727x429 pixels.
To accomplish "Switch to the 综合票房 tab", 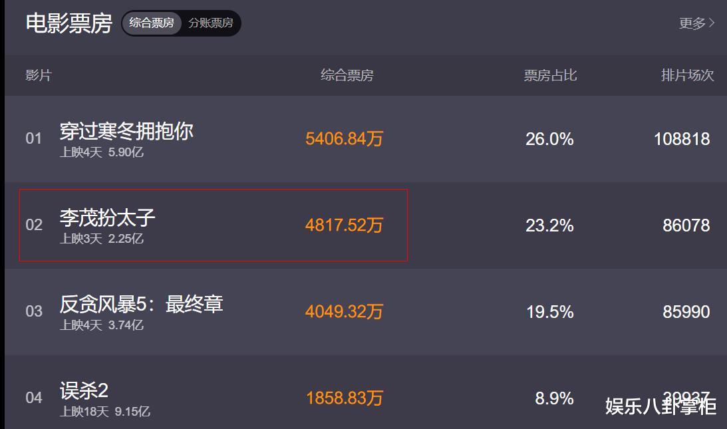I will pos(152,23).
